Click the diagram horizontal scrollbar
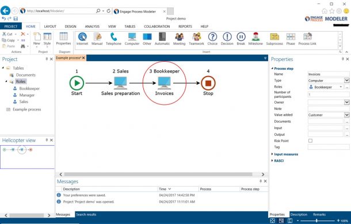The width and height of the screenshot is (351, 224). click(x=158, y=174)
